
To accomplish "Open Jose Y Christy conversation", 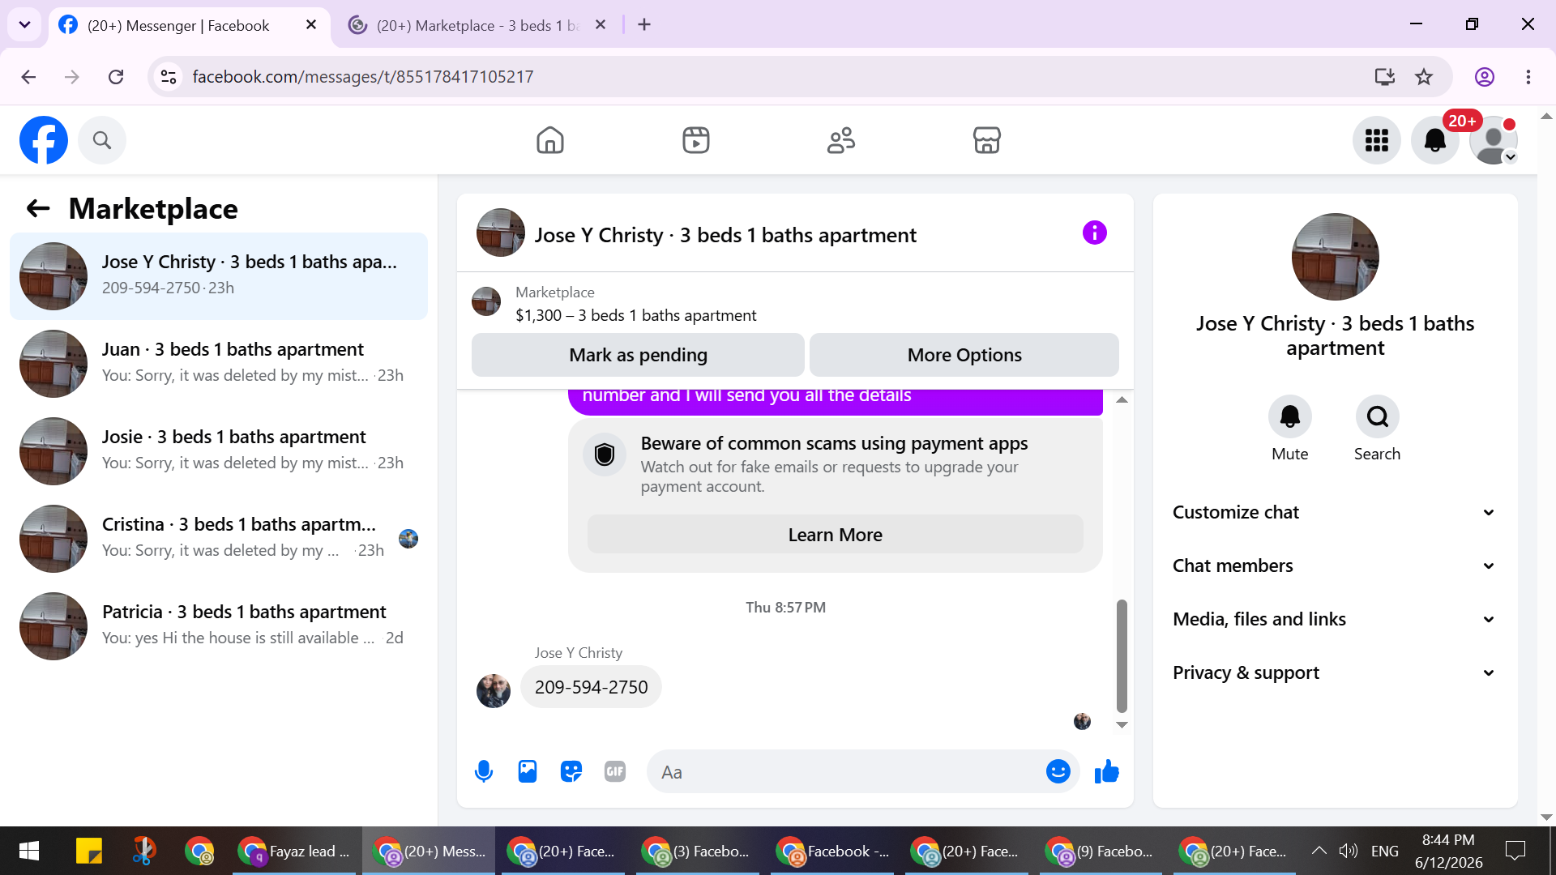I will (219, 276).
